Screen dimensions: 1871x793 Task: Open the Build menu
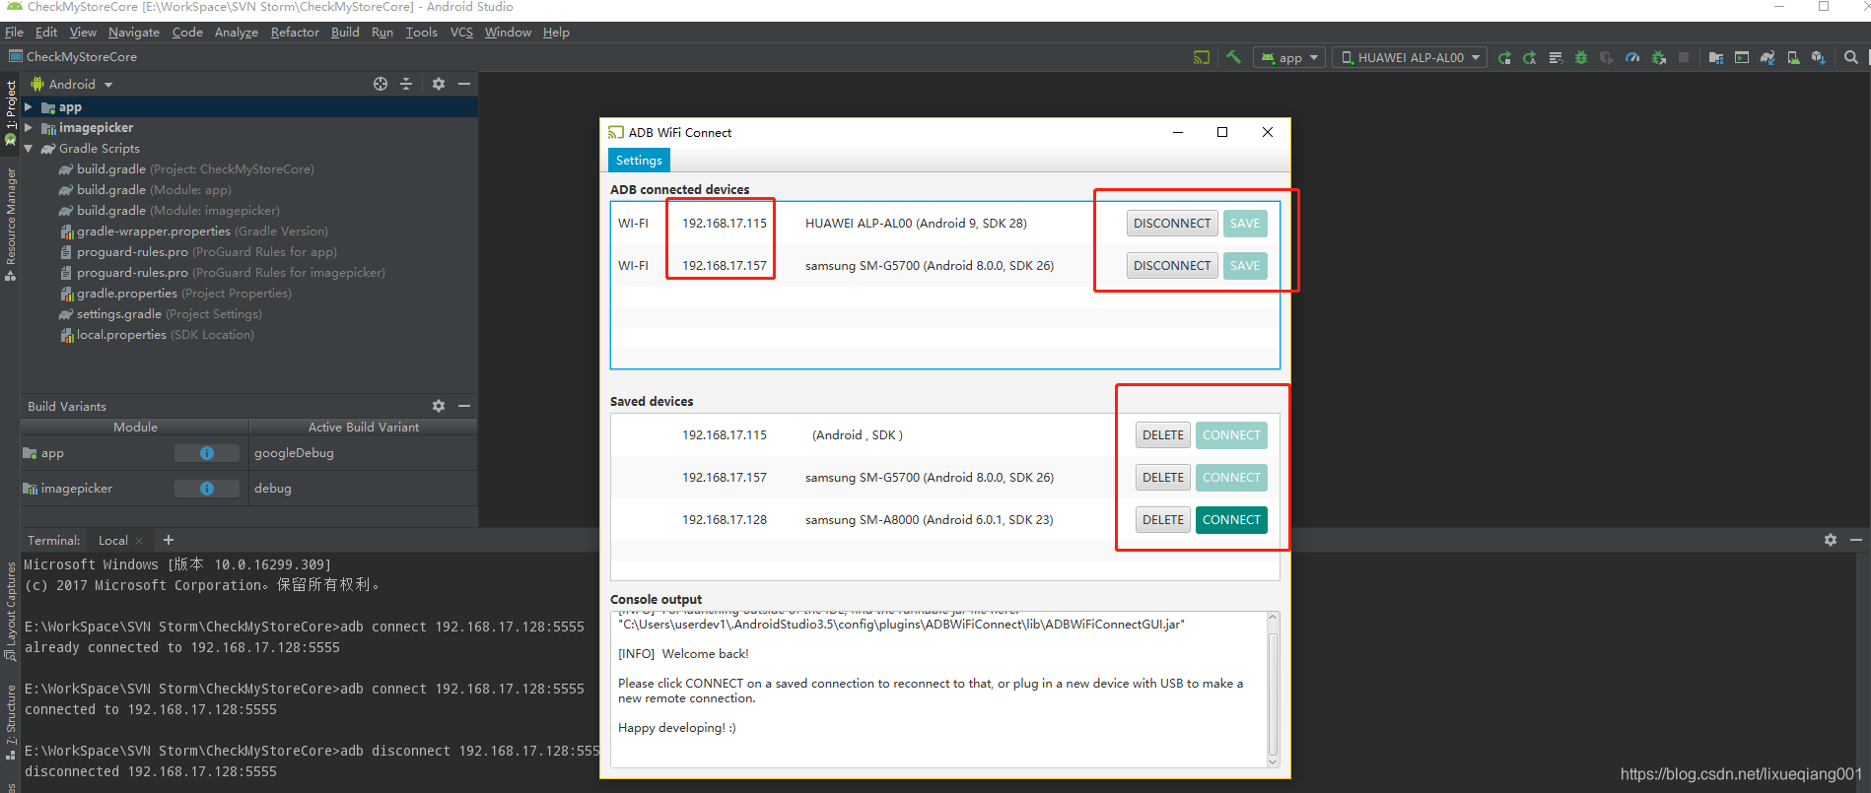(345, 33)
